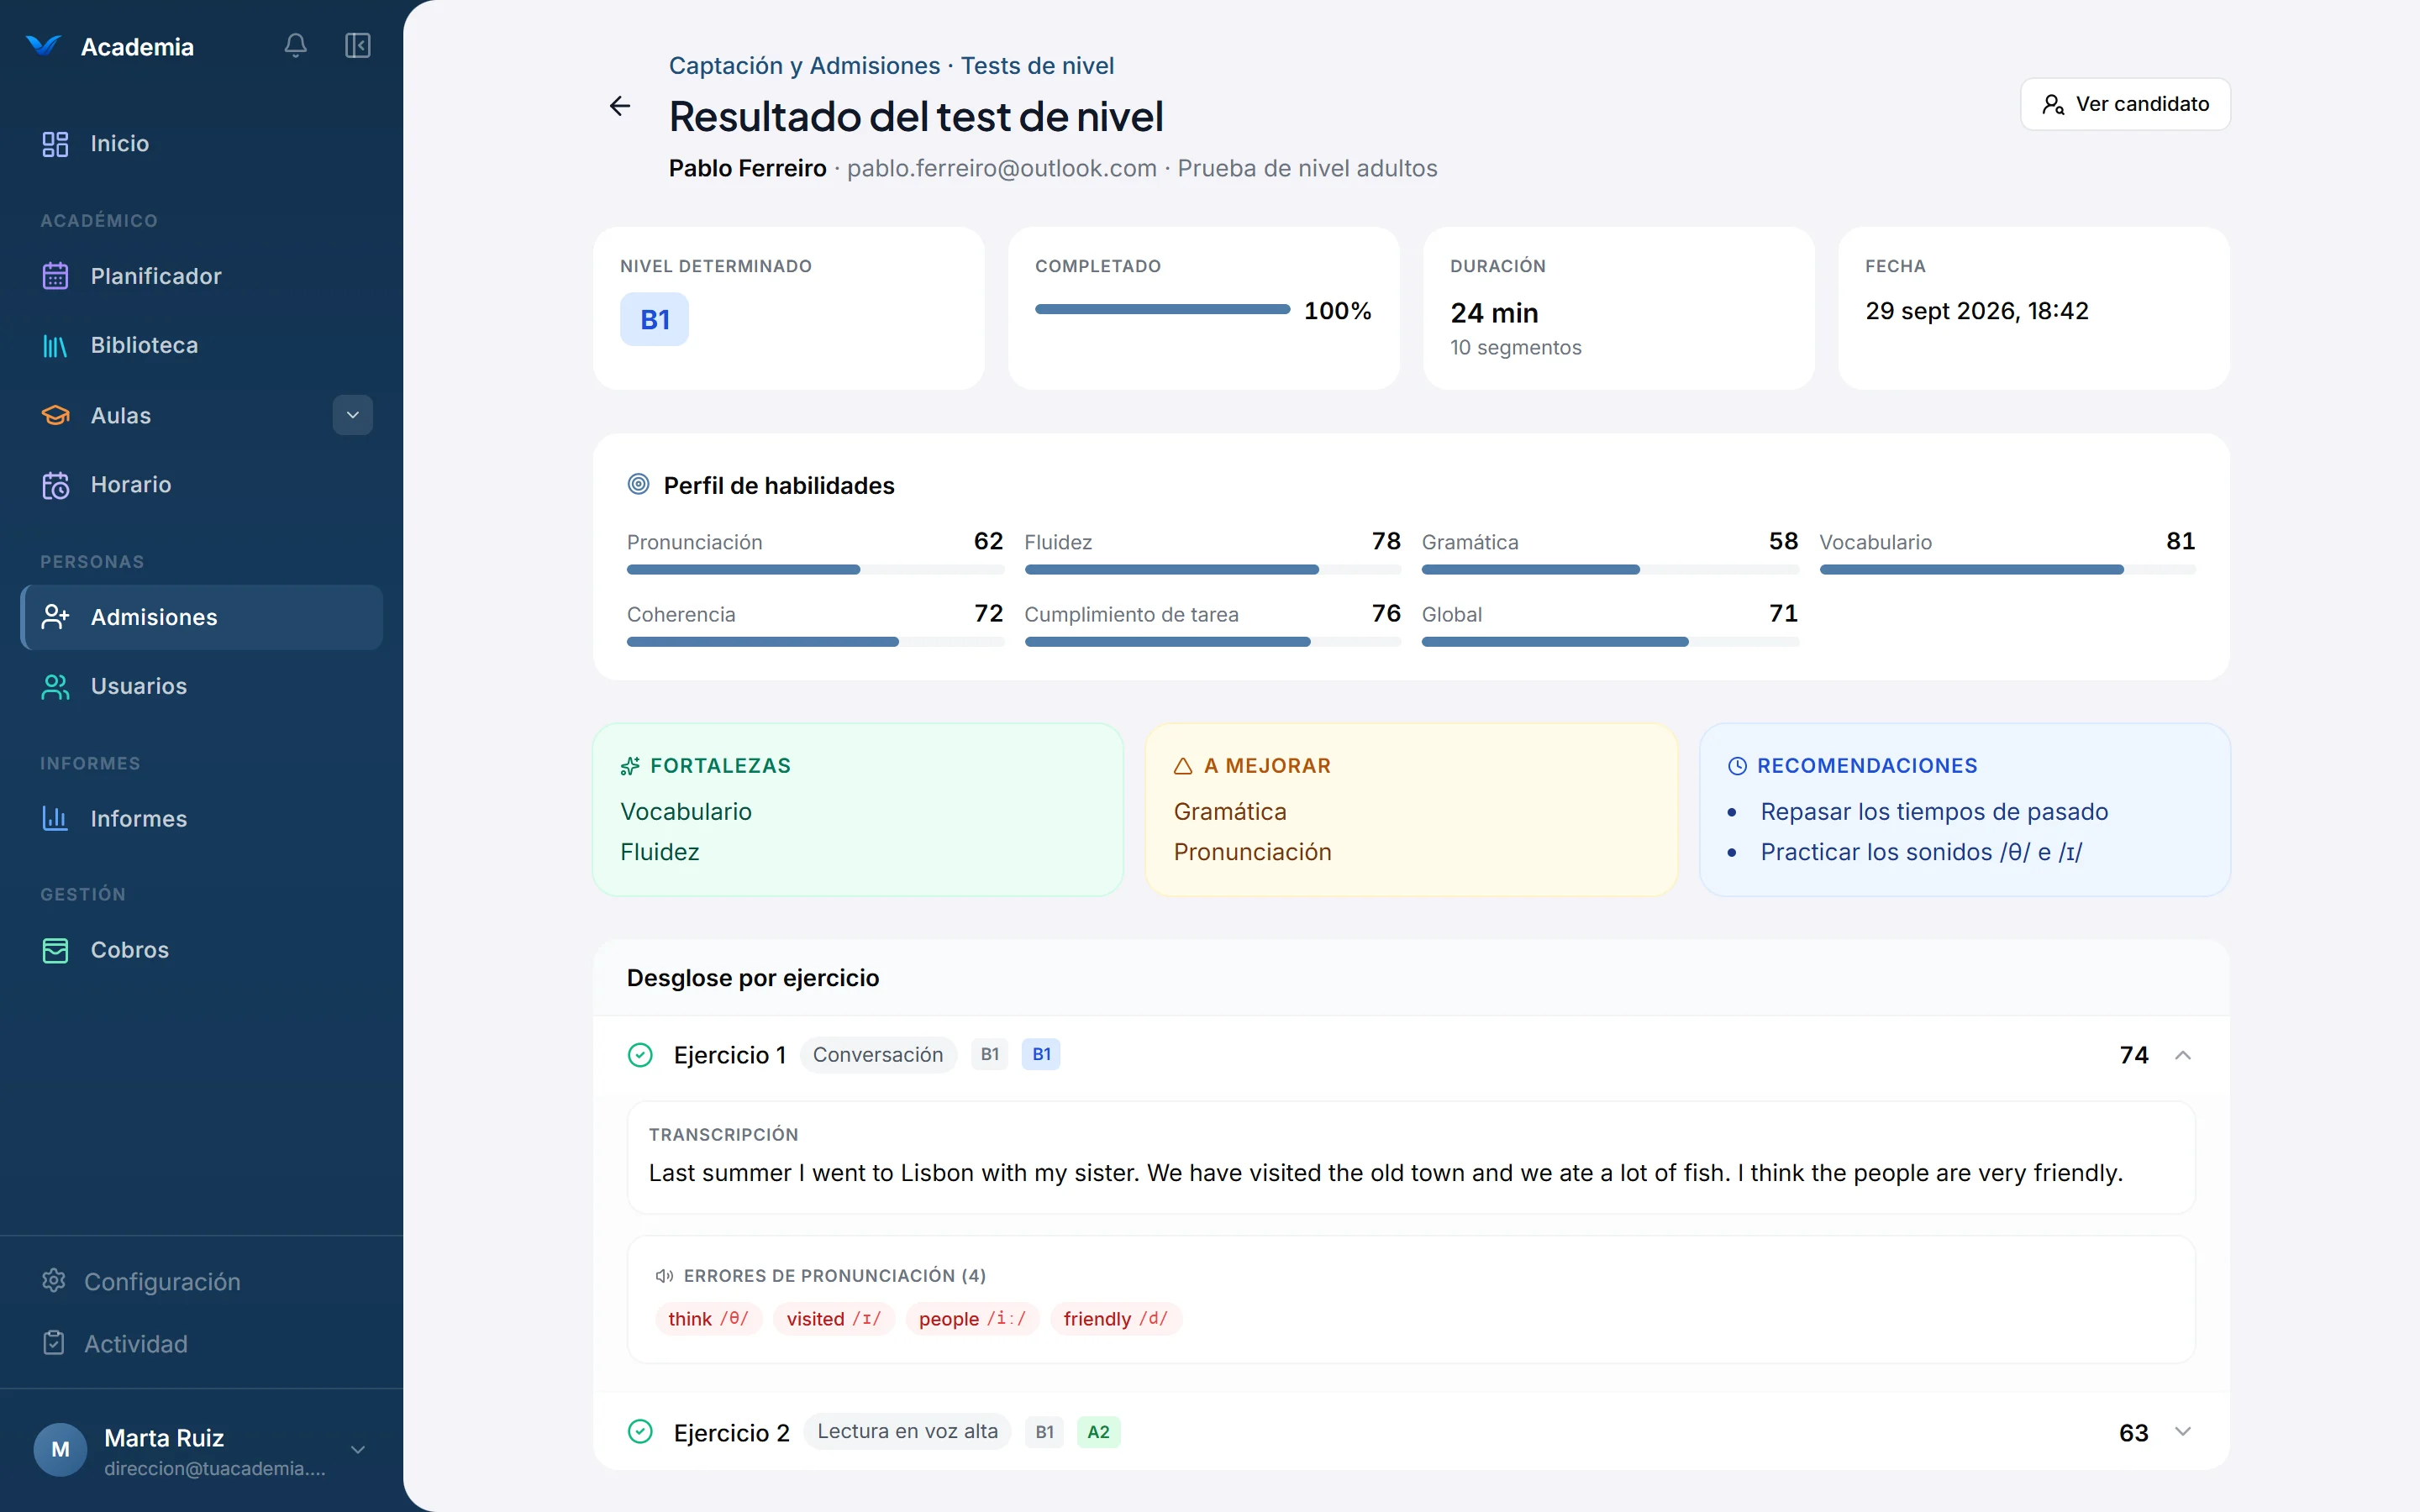Click the Completado 100% progress bar

(x=1162, y=310)
